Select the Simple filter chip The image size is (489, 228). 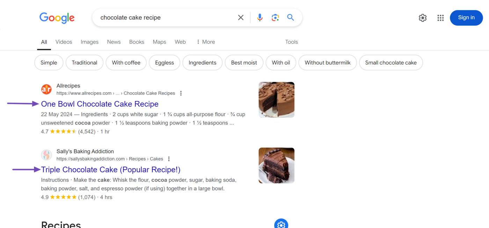[x=49, y=62]
